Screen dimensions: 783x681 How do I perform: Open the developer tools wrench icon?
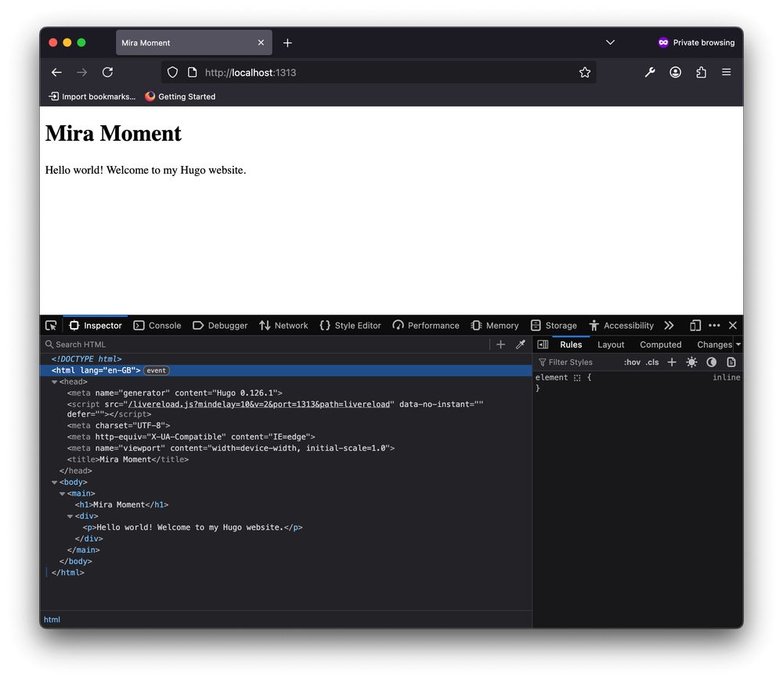(x=650, y=72)
